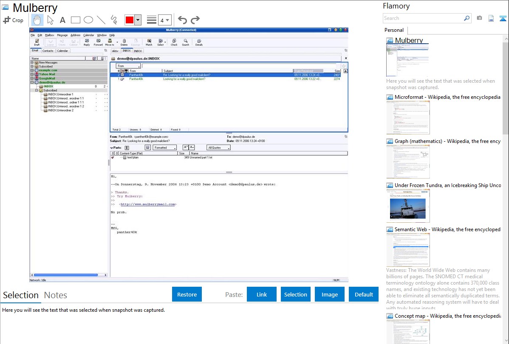
Task: Click the Link paste button
Action: point(262,294)
